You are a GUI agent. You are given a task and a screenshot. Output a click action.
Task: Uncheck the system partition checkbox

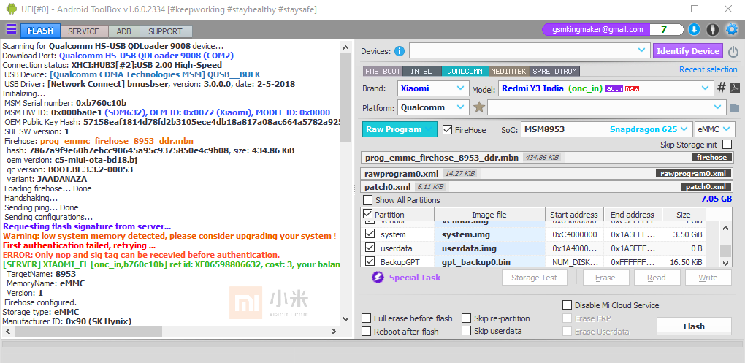370,234
